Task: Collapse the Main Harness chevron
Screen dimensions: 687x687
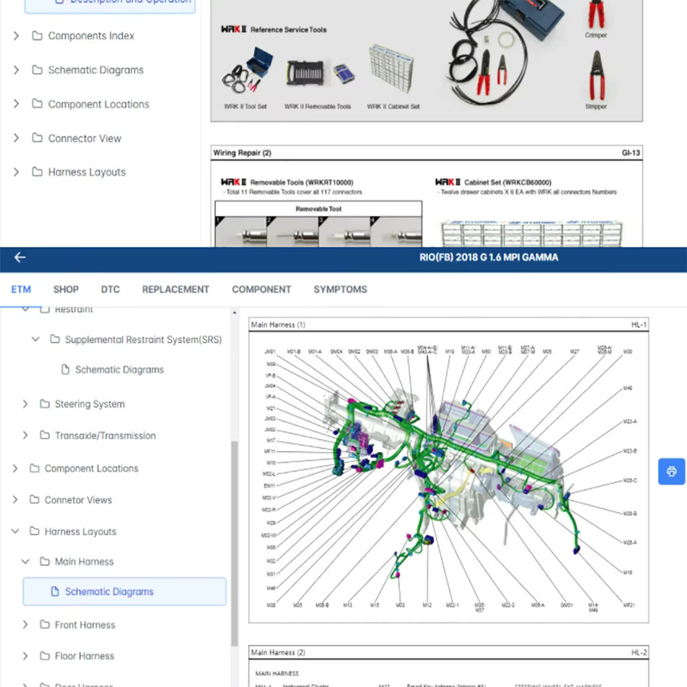Action: pos(25,561)
